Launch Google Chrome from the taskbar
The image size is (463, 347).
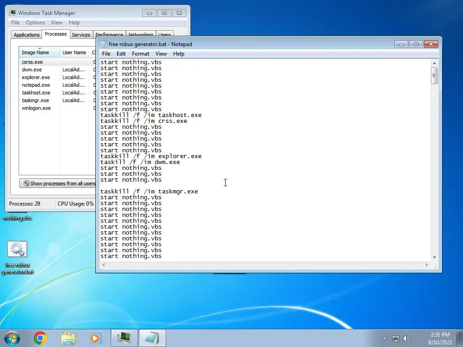[40, 338]
